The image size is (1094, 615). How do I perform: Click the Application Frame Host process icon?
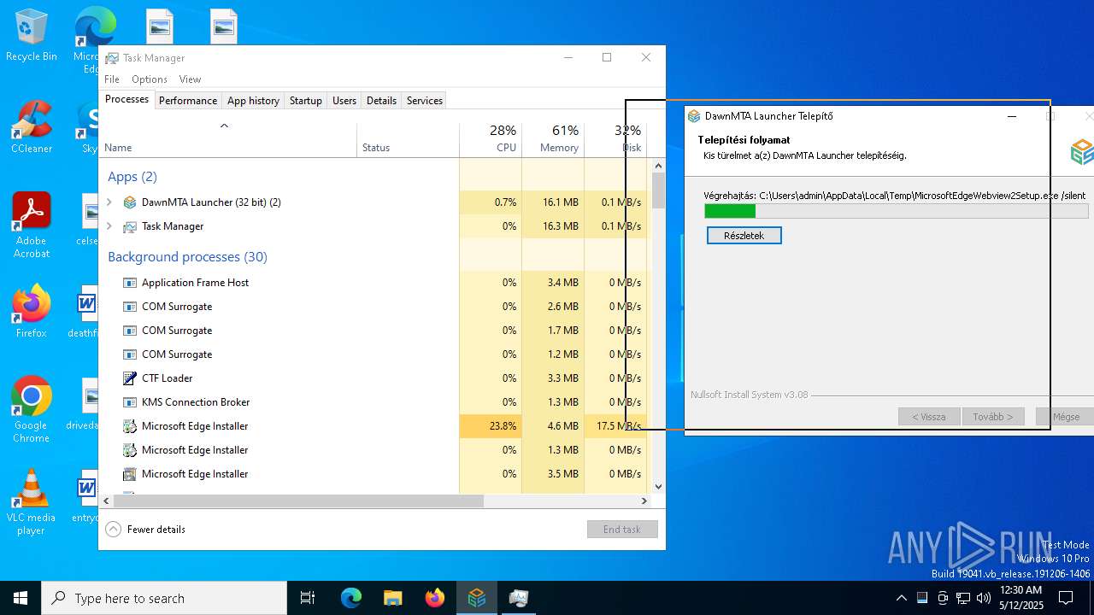click(x=130, y=283)
